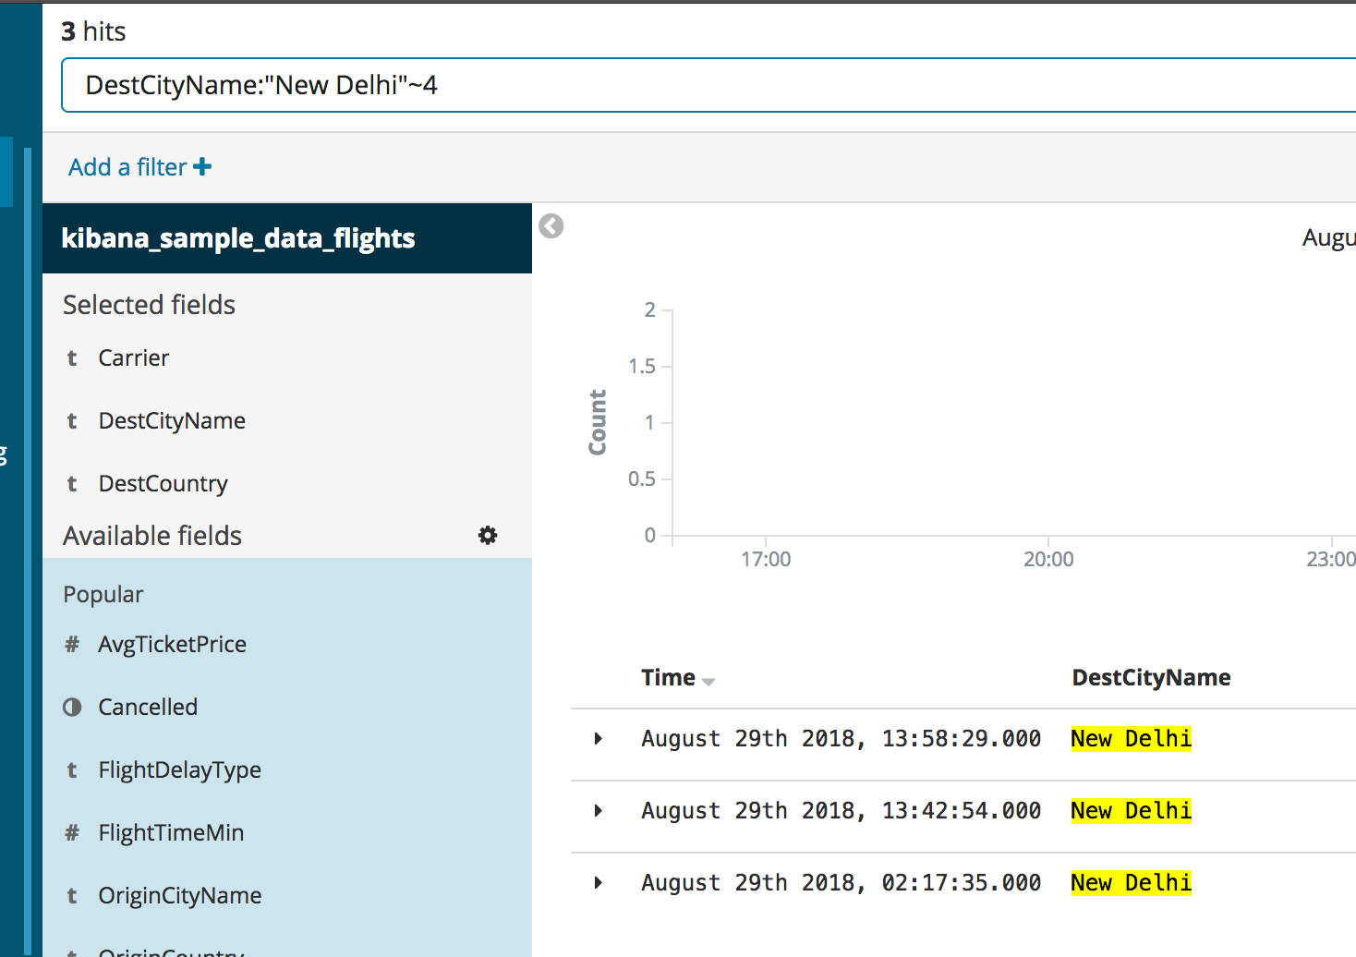Select the DestCountry field

pyautogui.click(x=163, y=483)
